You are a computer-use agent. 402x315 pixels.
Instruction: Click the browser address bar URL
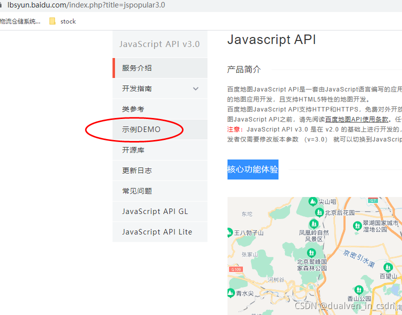(x=86, y=5)
